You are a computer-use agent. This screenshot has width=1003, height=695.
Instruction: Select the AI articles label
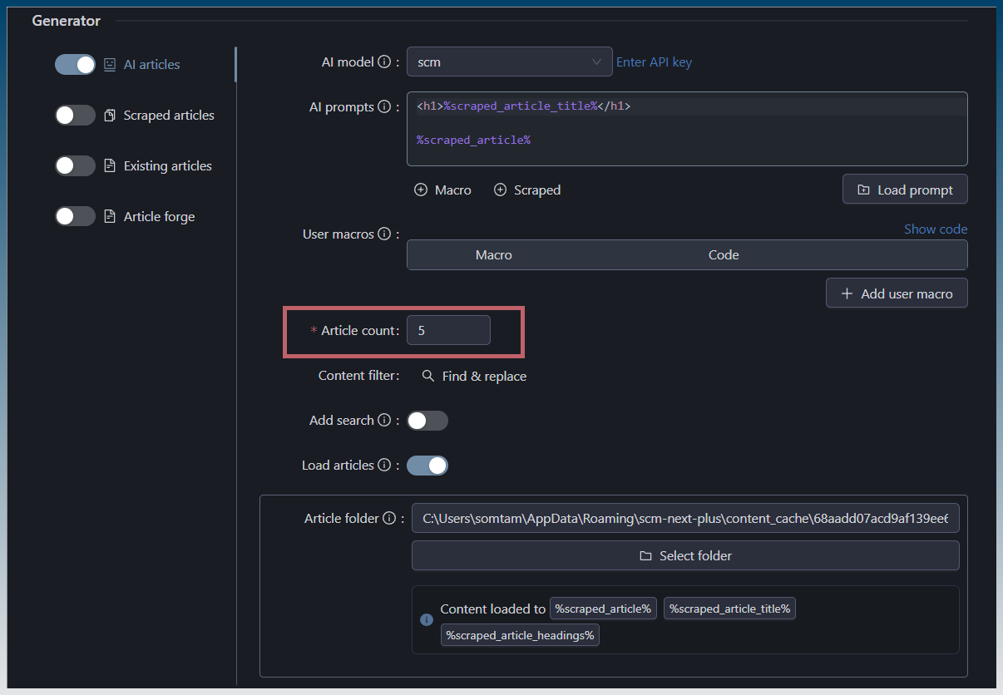pyautogui.click(x=151, y=65)
